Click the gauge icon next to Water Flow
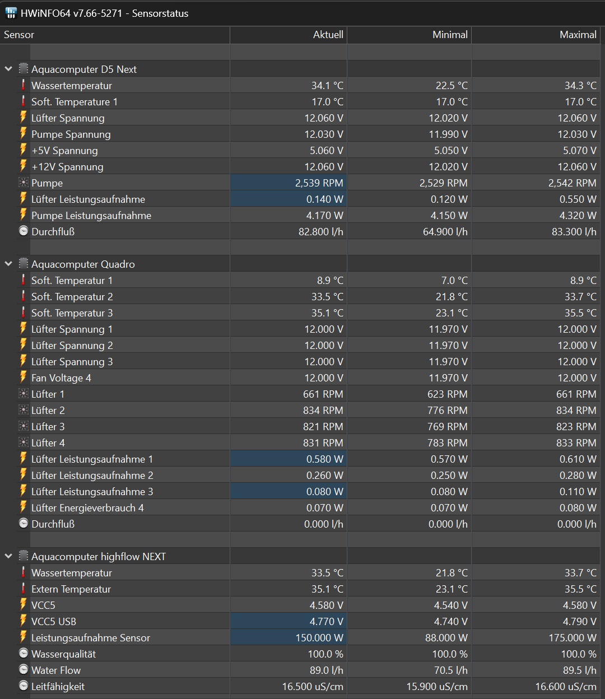The height and width of the screenshot is (699, 605). point(24,670)
